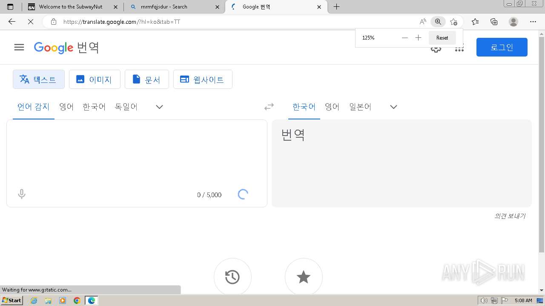This screenshot has width=545, height=306.
Task: Choose 언어 감지 as source language
Action: pyautogui.click(x=34, y=107)
